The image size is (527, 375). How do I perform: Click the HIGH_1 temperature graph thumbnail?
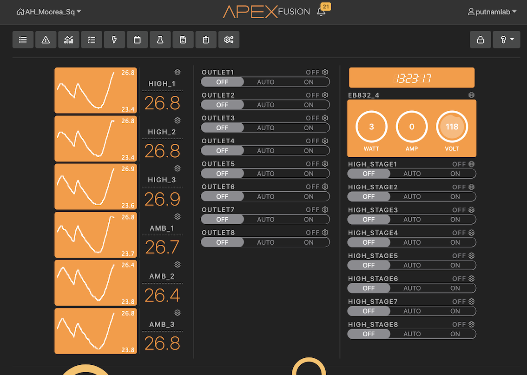coord(96,90)
